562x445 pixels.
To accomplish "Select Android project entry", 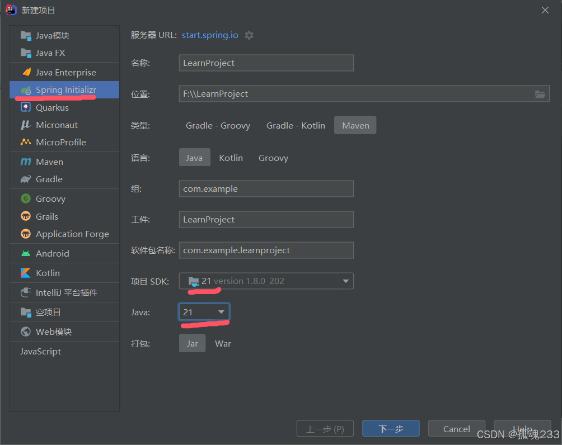I will [x=64, y=253].
